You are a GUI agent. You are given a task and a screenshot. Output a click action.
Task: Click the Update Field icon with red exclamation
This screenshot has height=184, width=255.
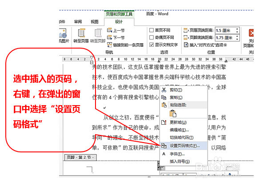click(x=164, y=122)
